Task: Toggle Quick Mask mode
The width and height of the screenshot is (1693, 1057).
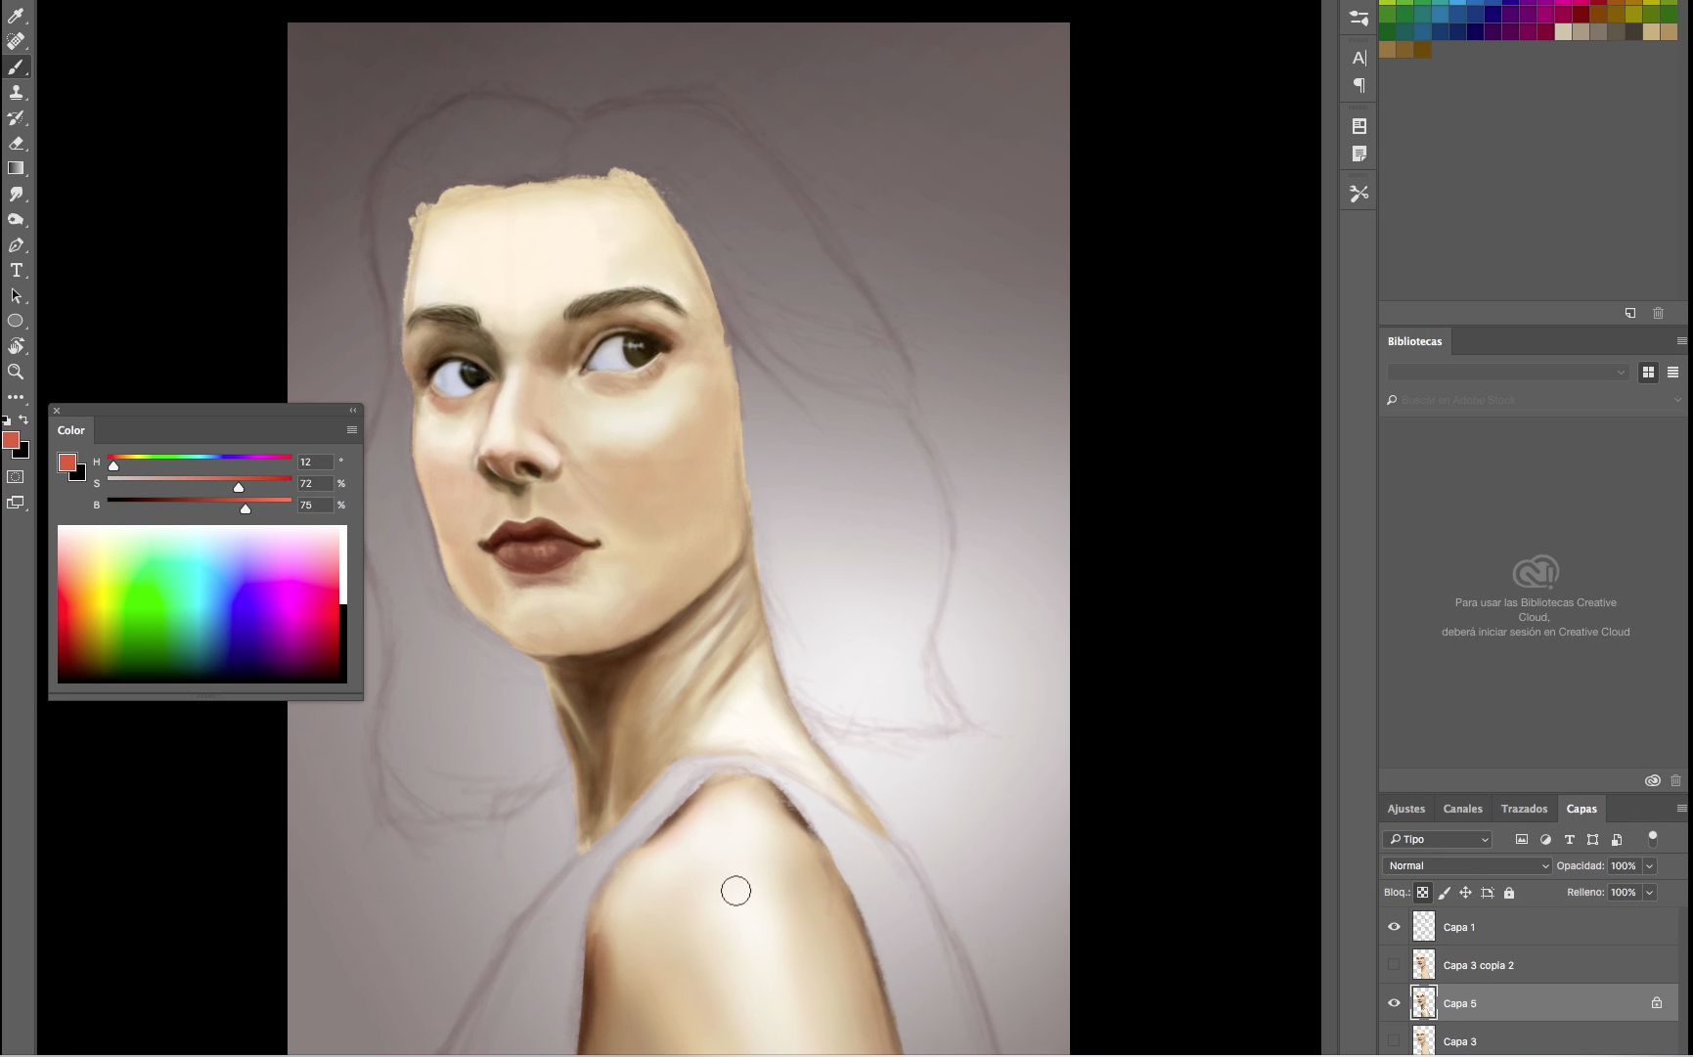Action: coord(16,477)
